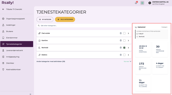Click the Kantine cup icon
This screenshot has width=172, height=95.
click(40, 40)
